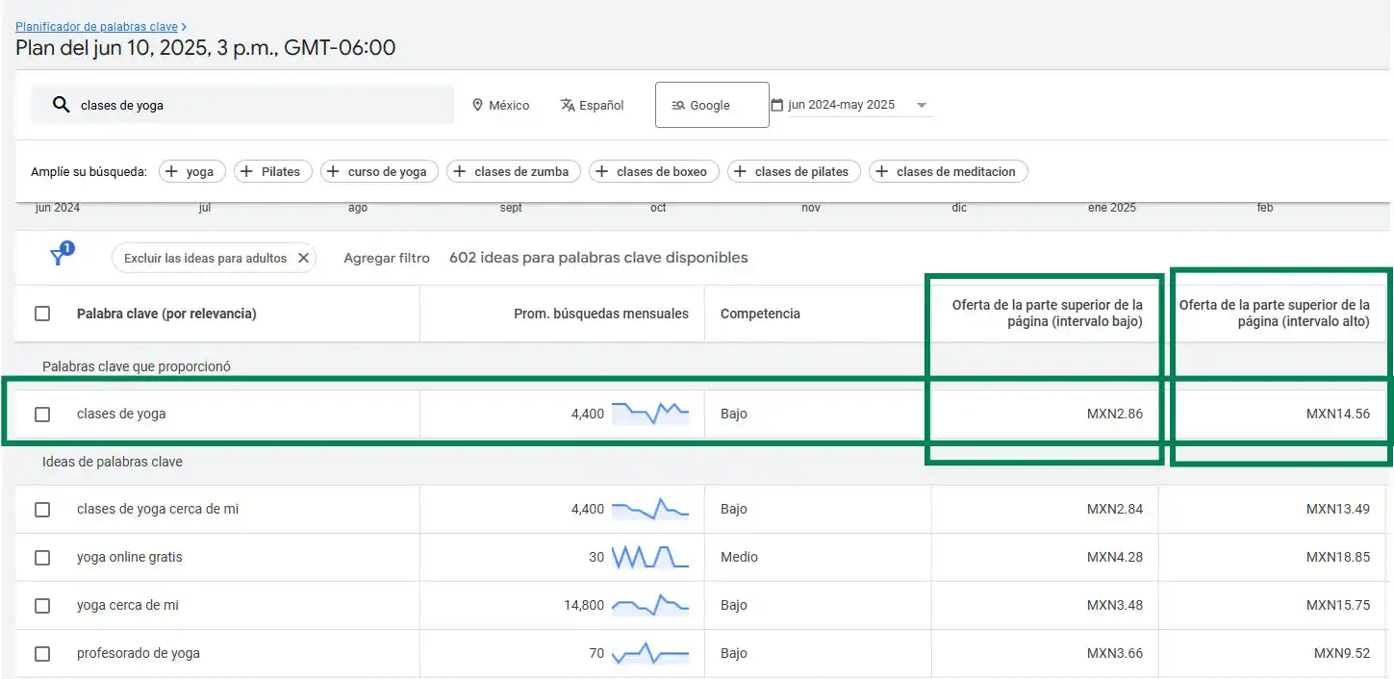Click 'clases de yoga cerca de mi' keyword
Viewport: 1394px width, 679px height.
point(158,509)
